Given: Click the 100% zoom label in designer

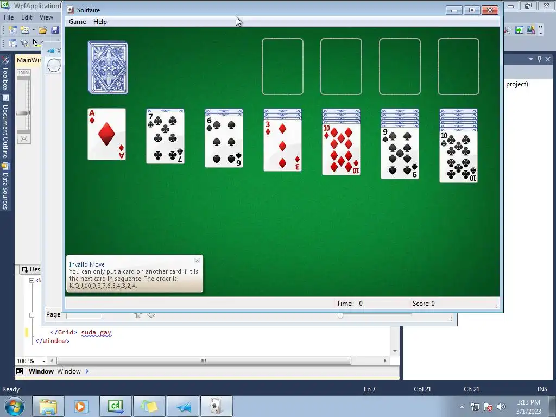Looking at the screenshot, I should click(x=24, y=73).
